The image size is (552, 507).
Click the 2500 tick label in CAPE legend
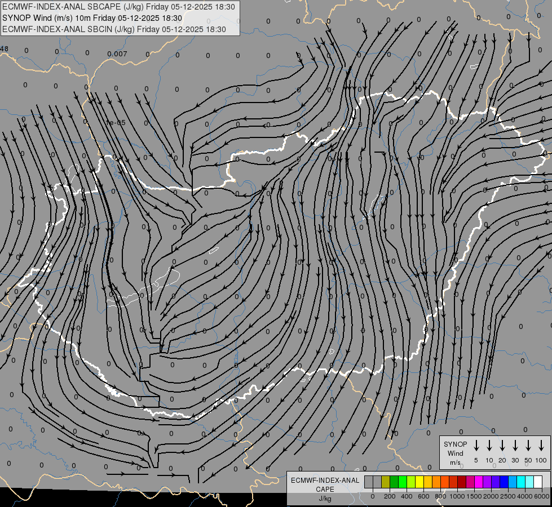point(508,496)
